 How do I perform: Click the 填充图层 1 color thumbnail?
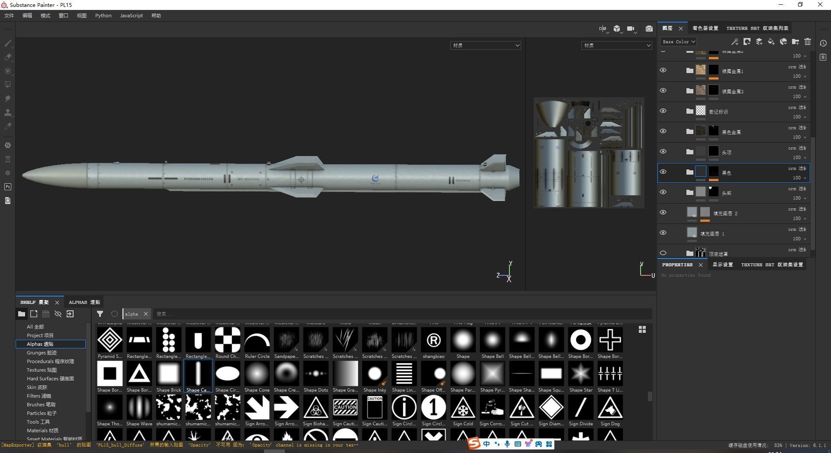tap(692, 233)
